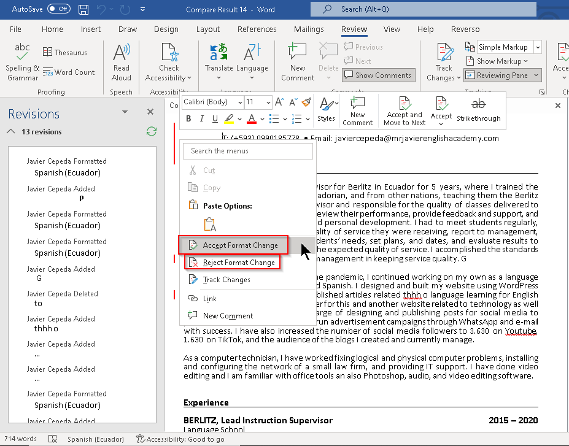This screenshot has height=446, width=569.
Task: Enable Track Changes from the ribbon
Action: pyautogui.click(x=441, y=61)
